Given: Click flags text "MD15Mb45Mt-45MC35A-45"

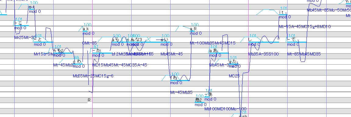Looking at the screenshot, I should pos(120,65).
